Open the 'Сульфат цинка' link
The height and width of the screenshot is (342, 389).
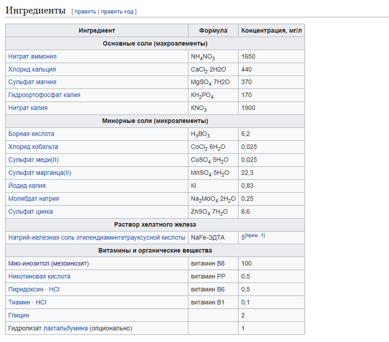point(31,212)
